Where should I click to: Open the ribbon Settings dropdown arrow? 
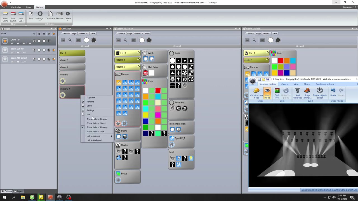point(40,21)
